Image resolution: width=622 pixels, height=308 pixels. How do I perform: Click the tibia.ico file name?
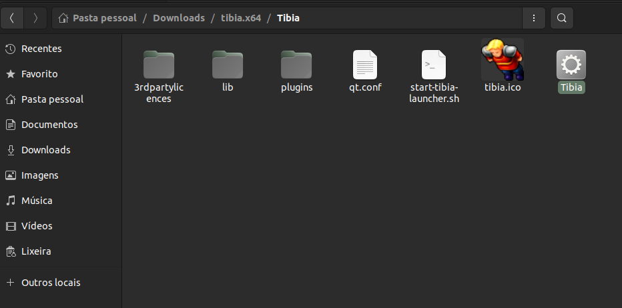pyautogui.click(x=503, y=87)
